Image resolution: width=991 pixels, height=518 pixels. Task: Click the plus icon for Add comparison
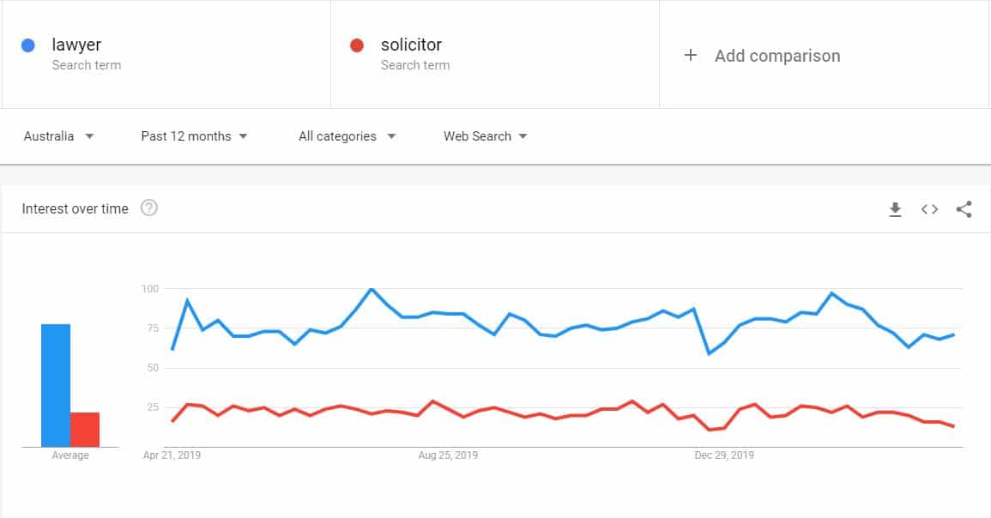tap(691, 56)
